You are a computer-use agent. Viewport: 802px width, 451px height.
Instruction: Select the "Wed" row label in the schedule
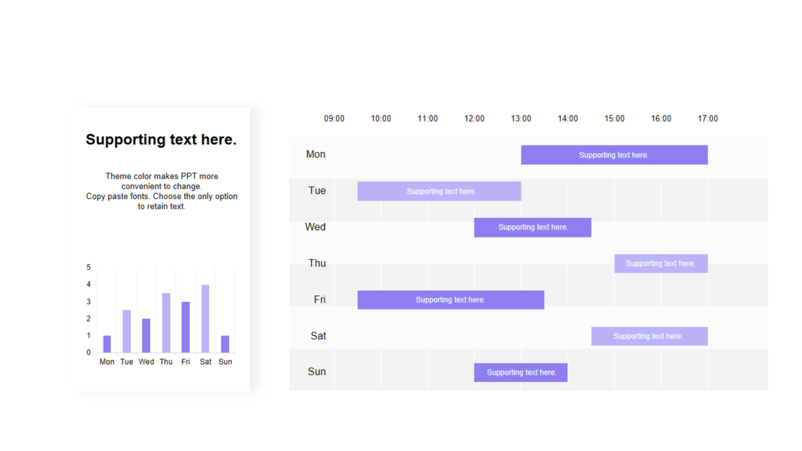point(315,227)
